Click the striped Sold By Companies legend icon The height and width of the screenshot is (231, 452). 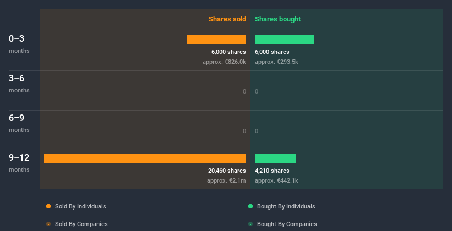click(48, 224)
